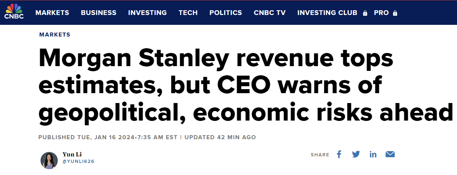457x175 pixels.
Task: Select CNBC TV in navigation
Action: [x=270, y=12]
